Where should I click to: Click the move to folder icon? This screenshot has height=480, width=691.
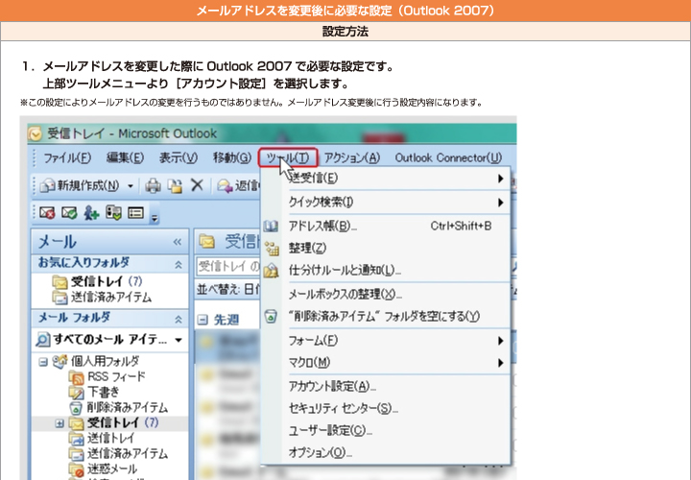click(x=175, y=185)
